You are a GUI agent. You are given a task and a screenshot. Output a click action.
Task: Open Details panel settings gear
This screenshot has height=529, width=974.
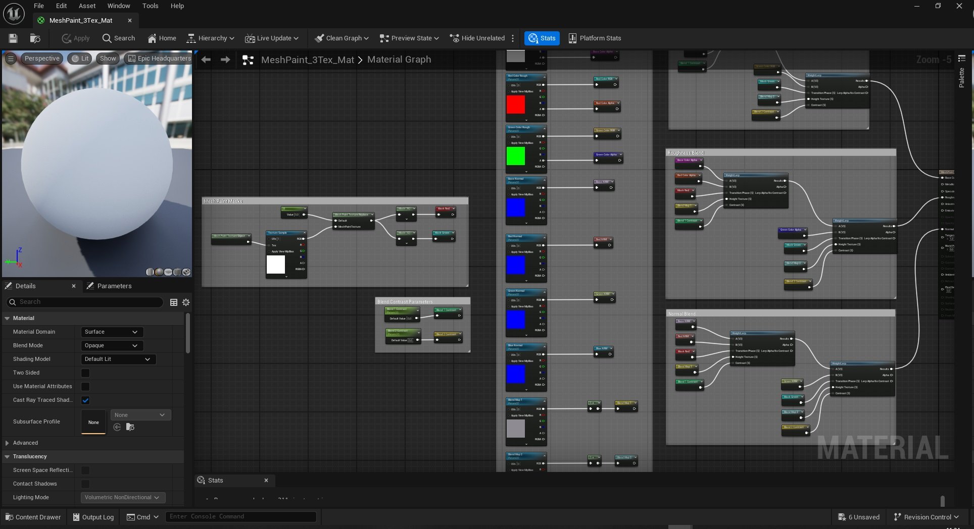186,302
